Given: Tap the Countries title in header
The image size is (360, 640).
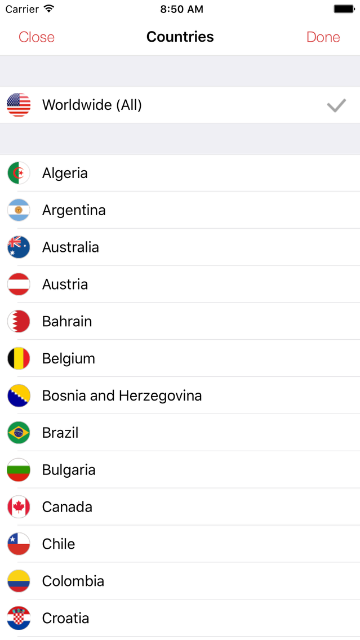Looking at the screenshot, I should [x=180, y=37].
